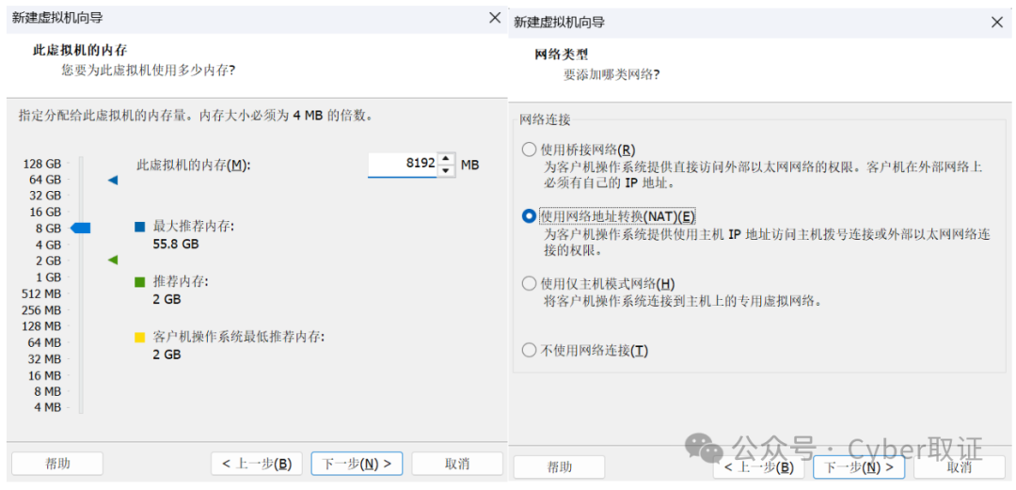Click the 8 GB scale label

[x=49, y=229]
